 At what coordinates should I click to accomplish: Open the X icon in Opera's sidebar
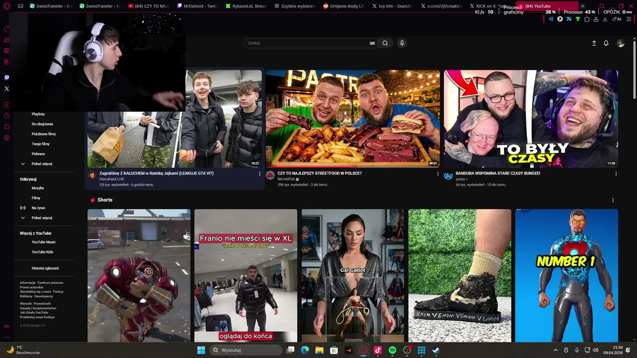[6, 89]
